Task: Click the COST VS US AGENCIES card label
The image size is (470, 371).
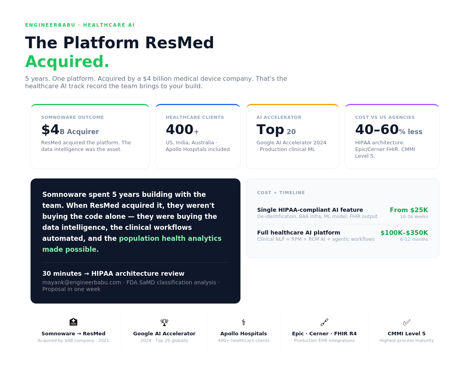Action: pos(385,117)
